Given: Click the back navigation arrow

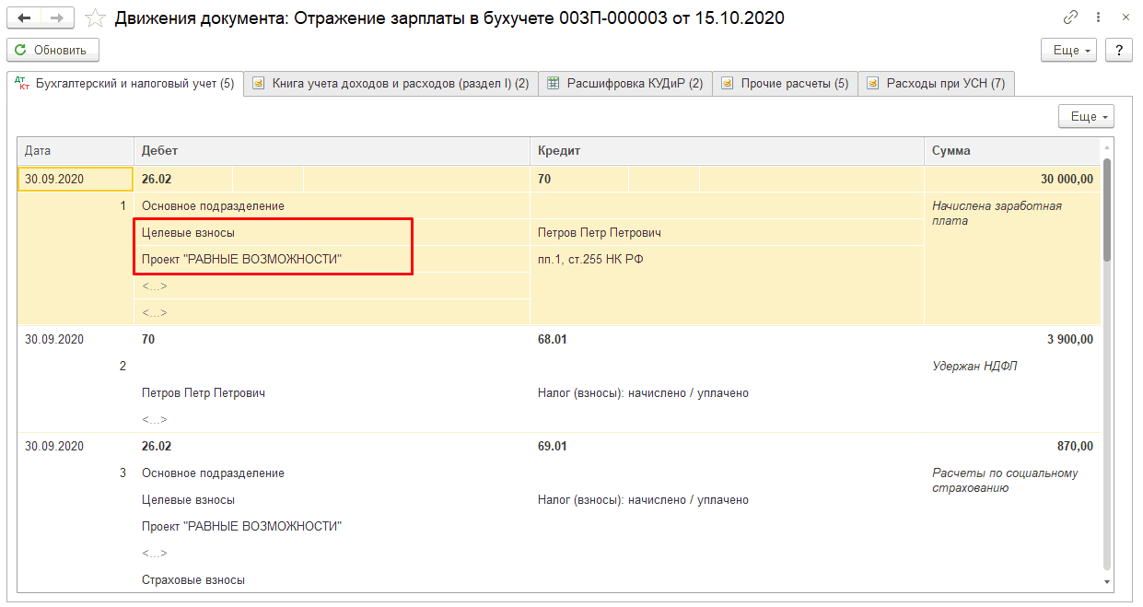Looking at the screenshot, I should click(x=24, y=18).
